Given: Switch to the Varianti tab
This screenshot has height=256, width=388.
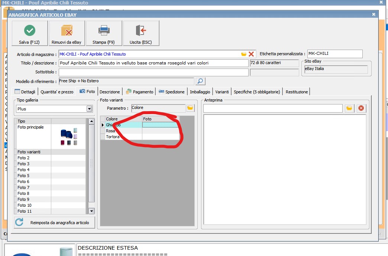Looking at the screenshot, I should click(x=222, y=92).
